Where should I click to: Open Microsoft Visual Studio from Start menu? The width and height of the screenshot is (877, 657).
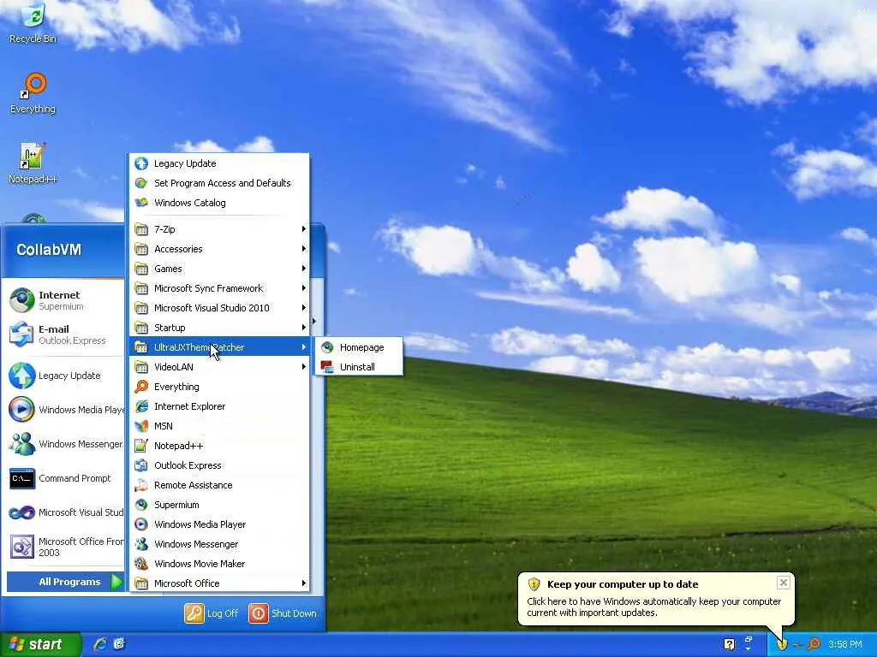coord(65,512)
